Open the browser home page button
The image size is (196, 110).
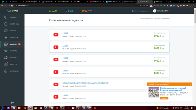[x=12, y=6]
